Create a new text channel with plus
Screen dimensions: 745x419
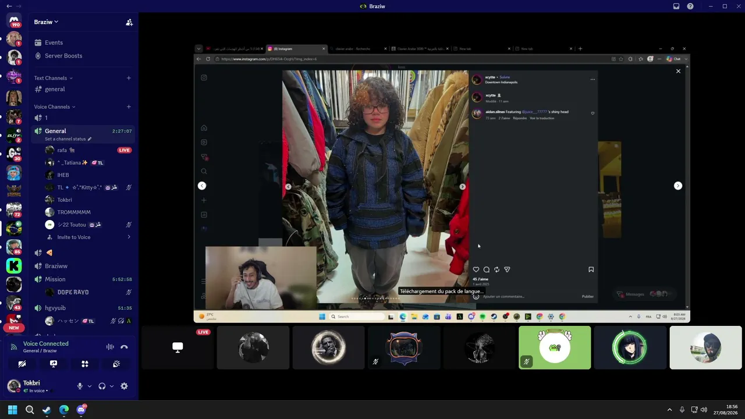pos(129,78)
